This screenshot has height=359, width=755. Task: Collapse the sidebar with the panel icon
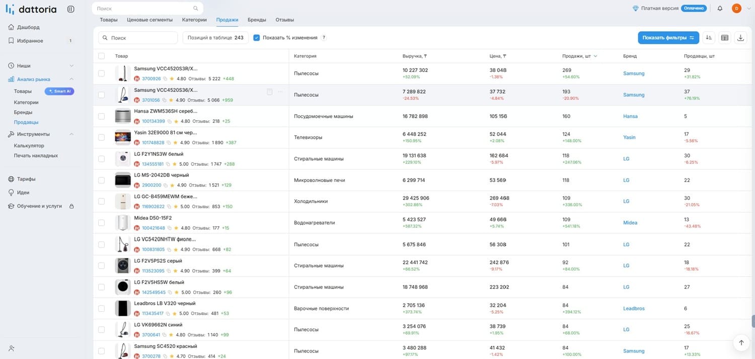(70, 9)
